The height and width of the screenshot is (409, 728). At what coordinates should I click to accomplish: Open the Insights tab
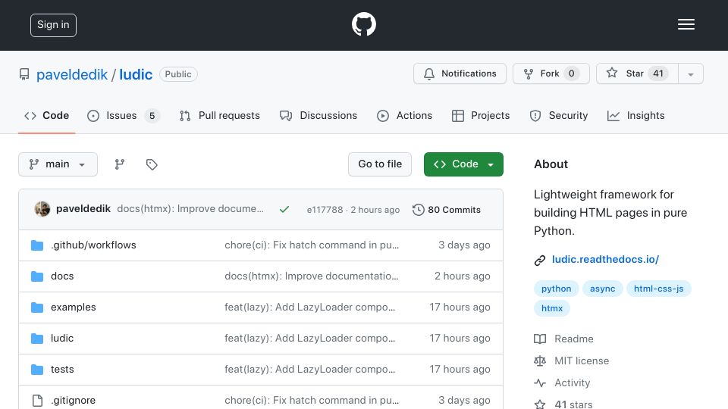coord(636,115)
